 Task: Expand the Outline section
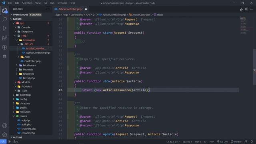[x=31, y=137]
